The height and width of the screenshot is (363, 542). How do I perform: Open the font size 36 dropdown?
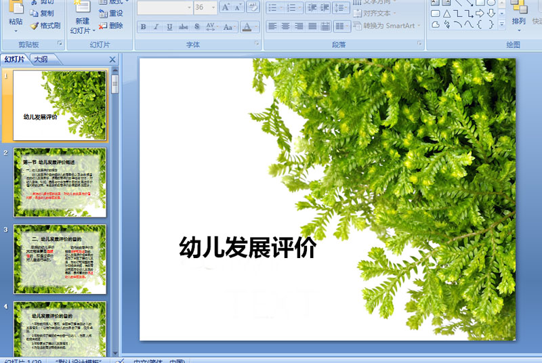pyautogui.click(x=213, y=7)
